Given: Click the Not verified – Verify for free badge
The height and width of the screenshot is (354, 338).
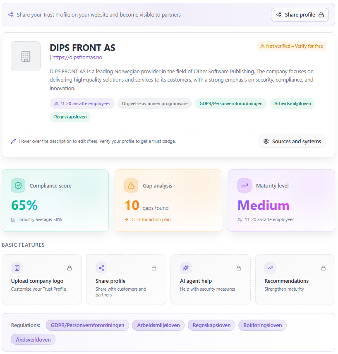Looking at the screenshot, I should point(292,46).
